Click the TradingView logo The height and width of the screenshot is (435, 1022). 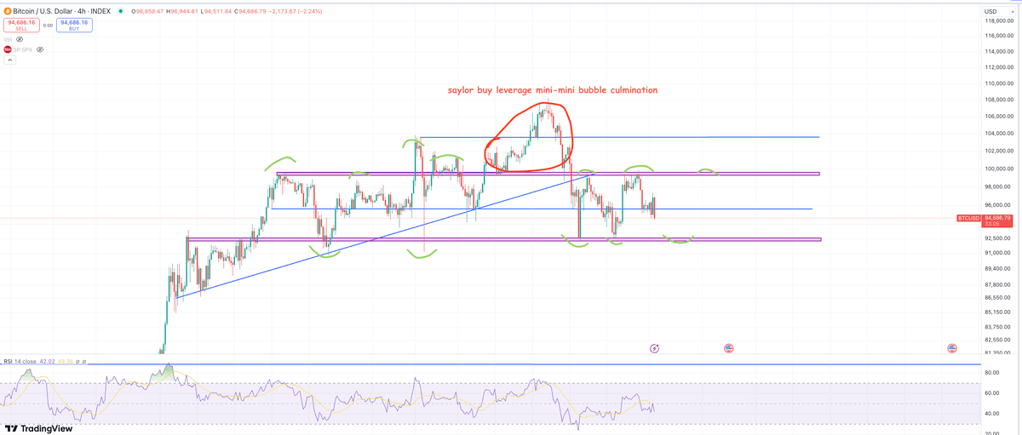tap(38, 428)
